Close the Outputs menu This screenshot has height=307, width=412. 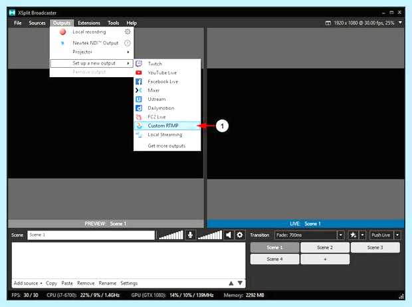[62, 23]
